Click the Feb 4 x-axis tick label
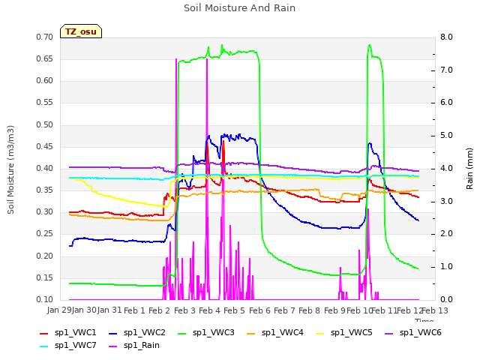 click(209, 310)
